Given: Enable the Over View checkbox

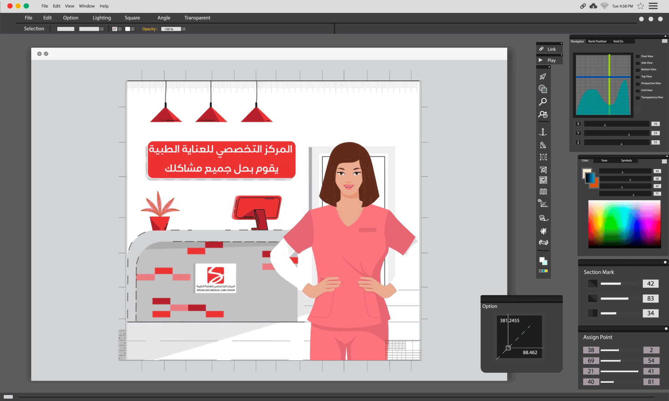Looking at the screenshot, I should click(x=638, y=56).
